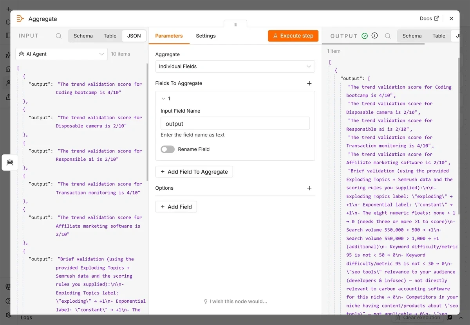Click the lightbulb next to 'I wish this node would...'

(x=206, y=302)
